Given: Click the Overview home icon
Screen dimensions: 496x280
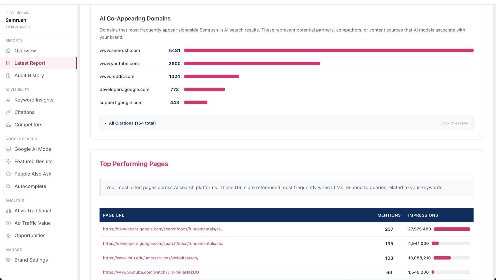Looking at the screenshot, I should point(8,51).
